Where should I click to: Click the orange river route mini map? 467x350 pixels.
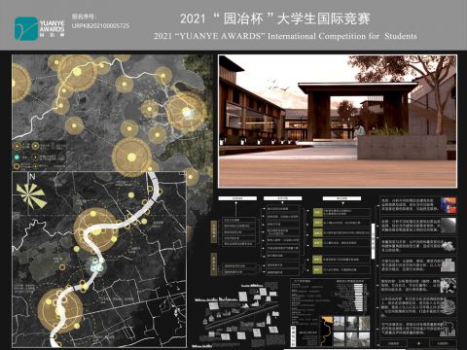click(327, 332)
